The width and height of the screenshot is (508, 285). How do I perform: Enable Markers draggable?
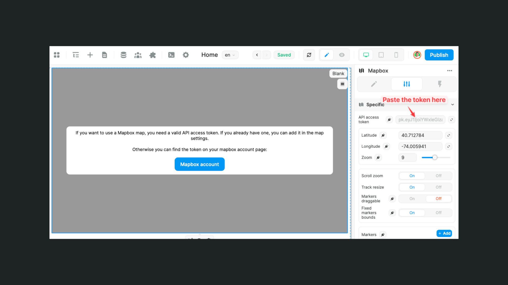point(412,198)
